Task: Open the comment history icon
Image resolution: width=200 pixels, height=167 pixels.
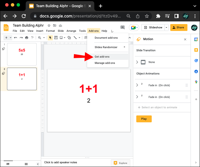Action: [x=123, y=27]
